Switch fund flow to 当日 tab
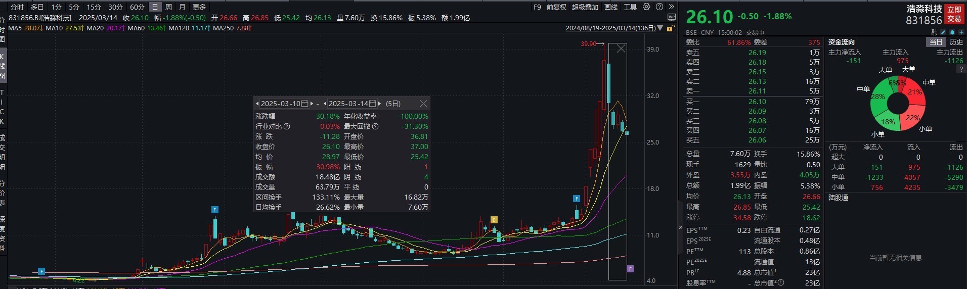 click(936, 42)
